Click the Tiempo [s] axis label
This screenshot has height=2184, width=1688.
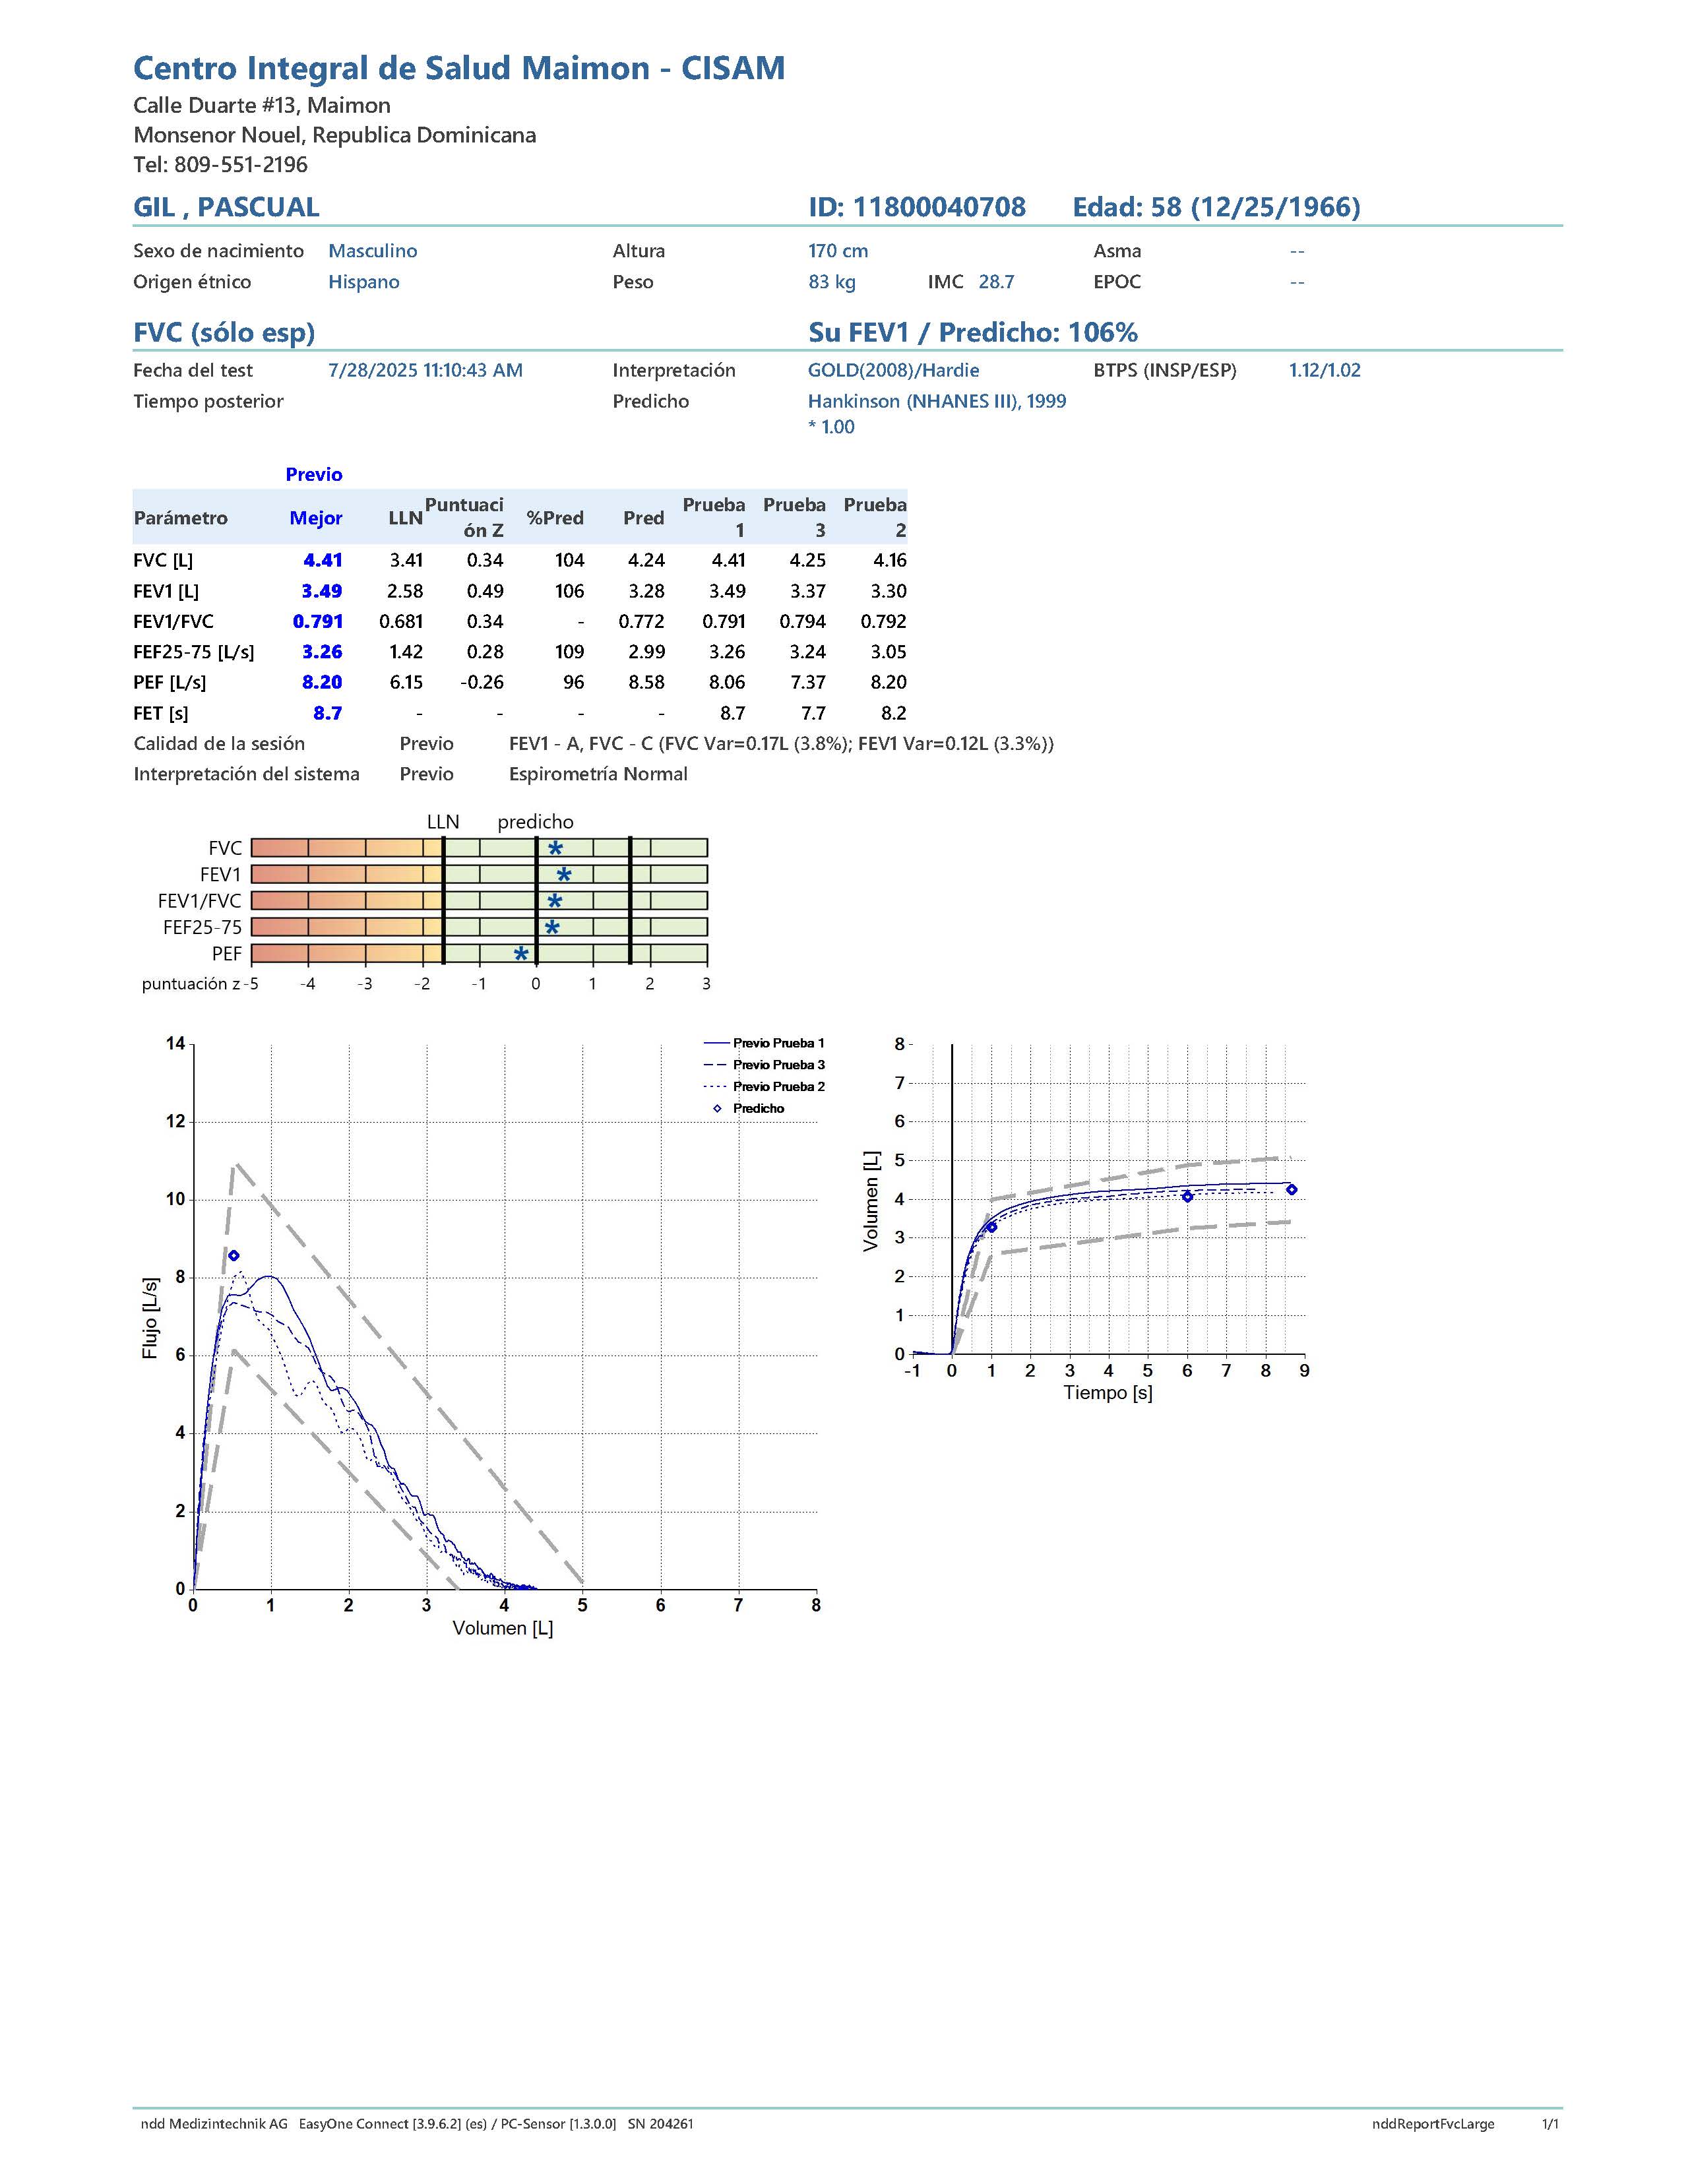point(1108,1392)
